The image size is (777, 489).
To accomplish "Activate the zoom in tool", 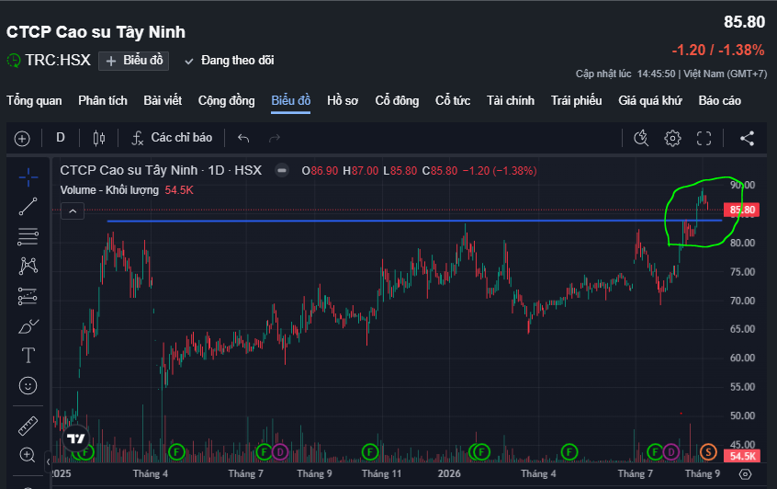I will pos(28,454).
